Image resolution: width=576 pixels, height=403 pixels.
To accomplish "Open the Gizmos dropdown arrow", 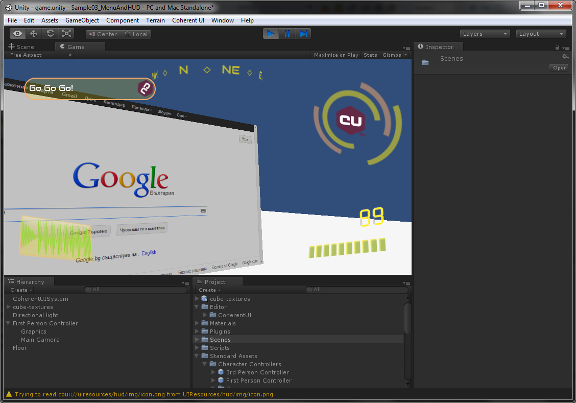I will (405, 55).
